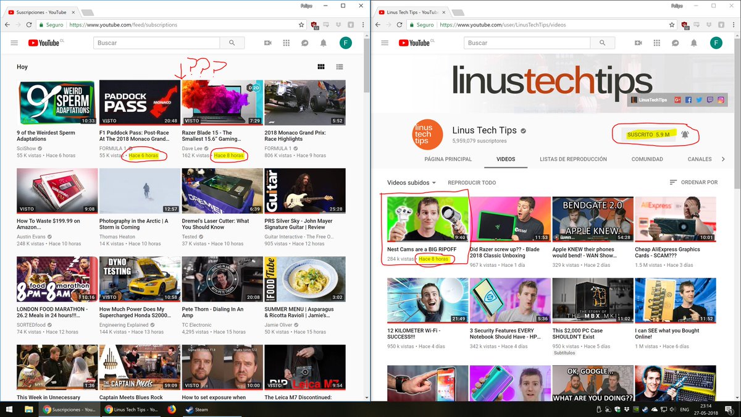Open BENDGATE 2.0 Apple KNEW thumbnail

coord(592,219)
